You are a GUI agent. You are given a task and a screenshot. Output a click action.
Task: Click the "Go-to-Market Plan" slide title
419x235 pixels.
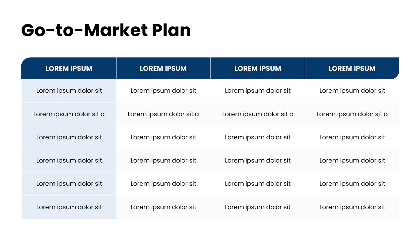tap(106, 31)
